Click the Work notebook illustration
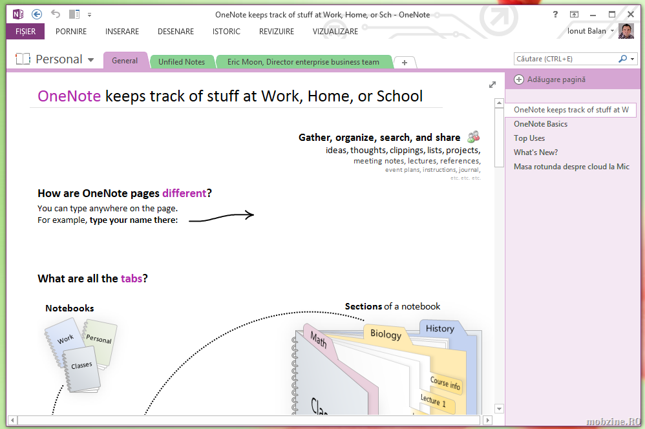 click(x=65, y=340)
